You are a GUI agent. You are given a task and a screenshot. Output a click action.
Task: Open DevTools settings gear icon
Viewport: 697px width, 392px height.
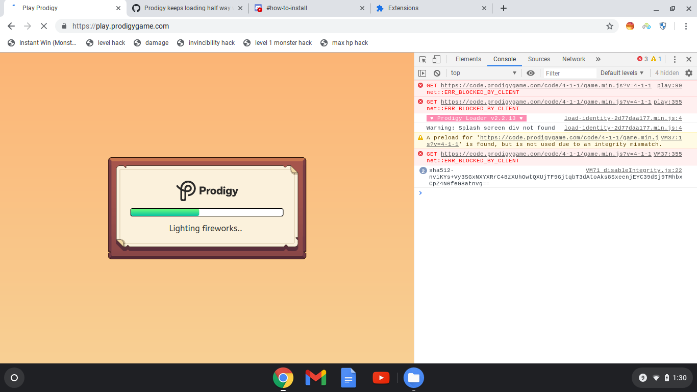tap(689, 73)
